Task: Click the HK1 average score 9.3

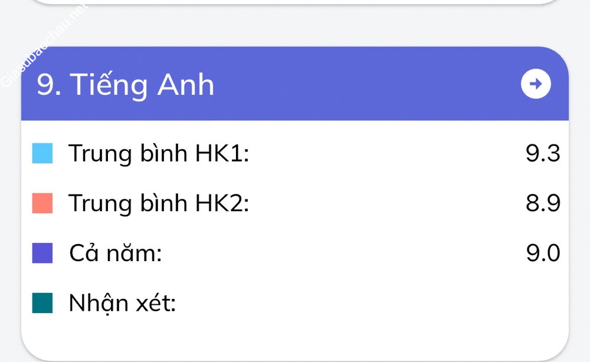Action: pos(542,154)
